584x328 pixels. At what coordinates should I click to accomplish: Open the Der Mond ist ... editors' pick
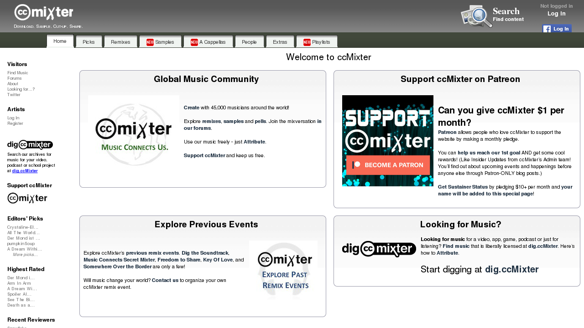click(24, 238)
